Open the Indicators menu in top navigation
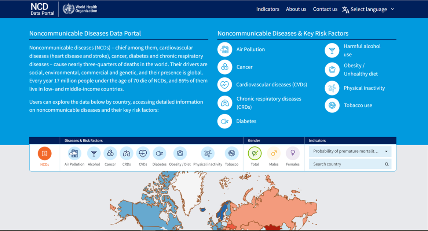The height and width of the screenshot is (231, 428). (x=268, y=9)
